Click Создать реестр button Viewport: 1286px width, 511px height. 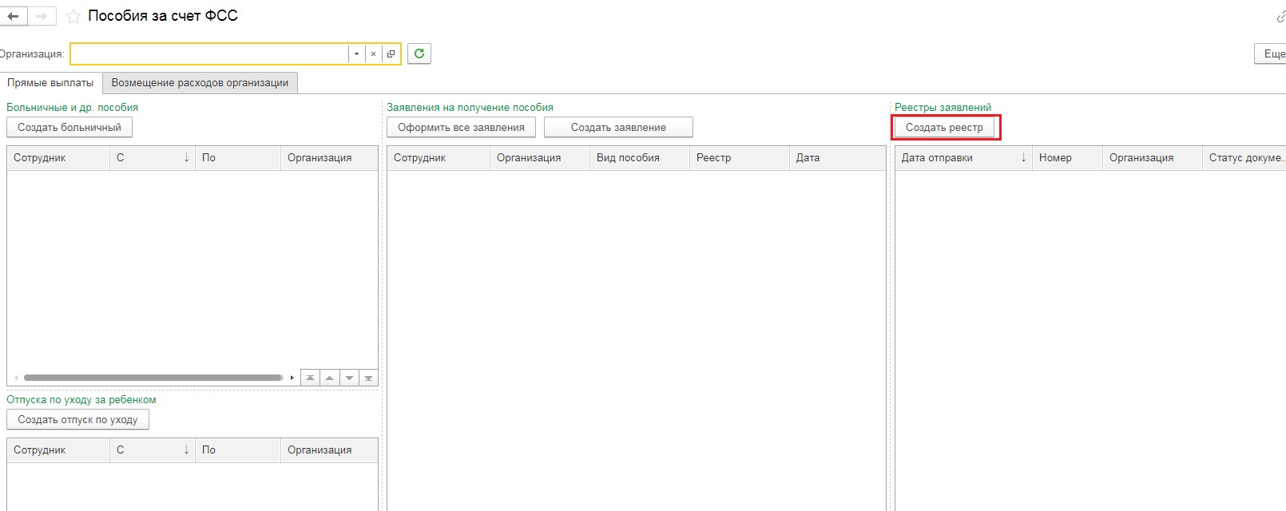pos(944,127)
